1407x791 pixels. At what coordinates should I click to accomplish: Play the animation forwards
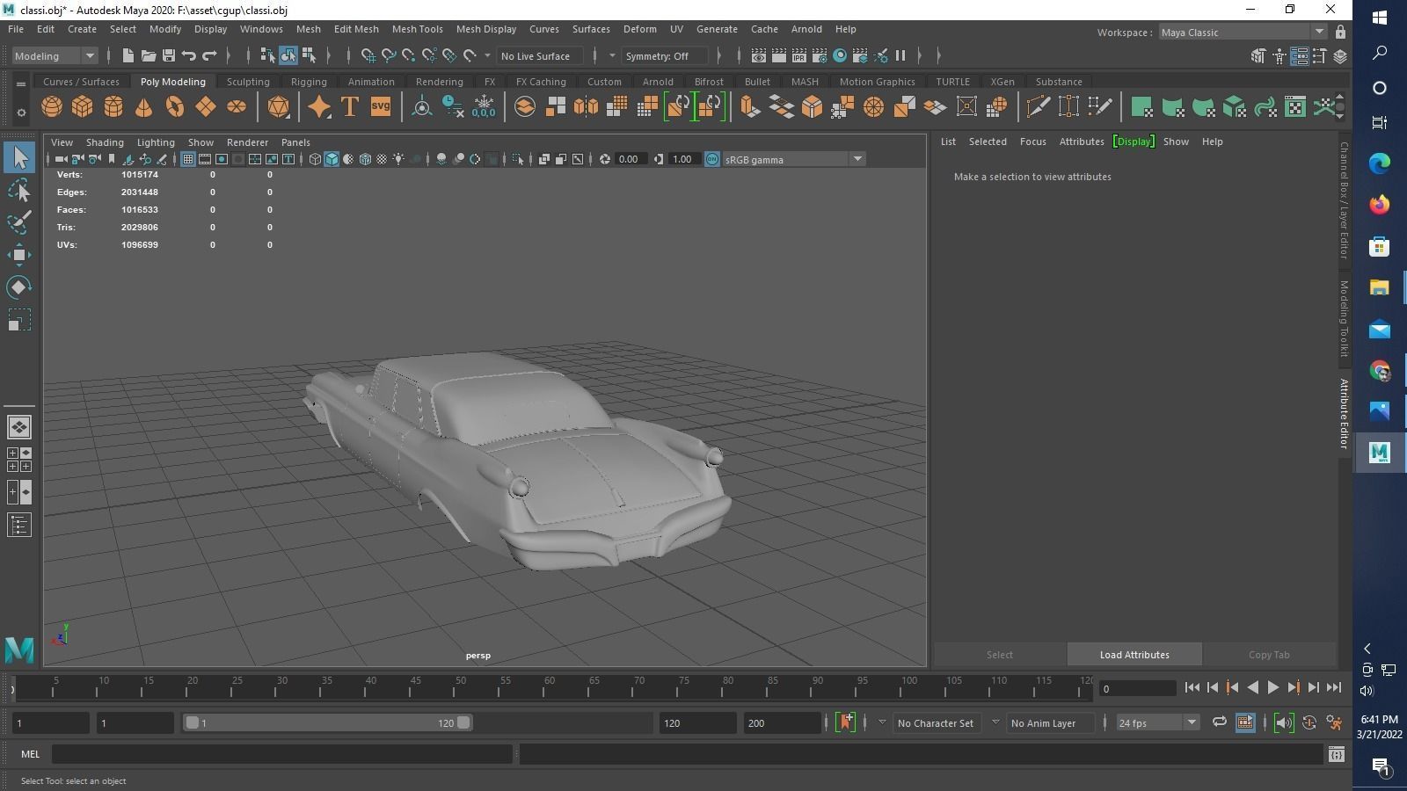(1272, 687)
